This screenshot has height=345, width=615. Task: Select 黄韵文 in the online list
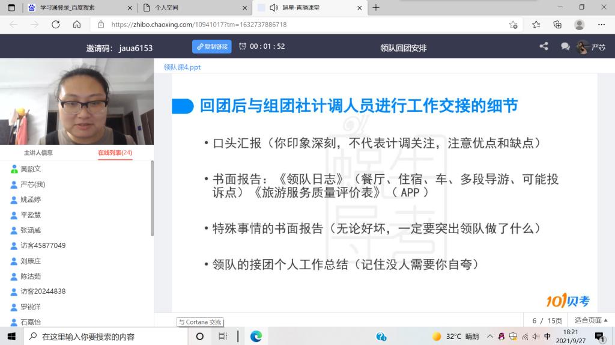coord(31,169)
